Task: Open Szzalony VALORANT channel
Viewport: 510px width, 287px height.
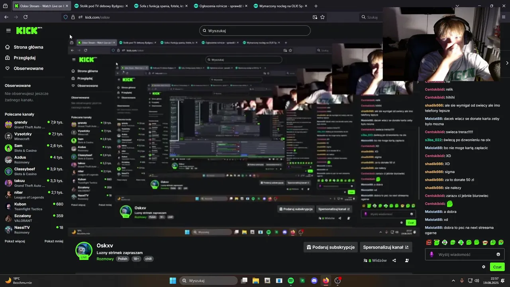Action: pos(33,218)
